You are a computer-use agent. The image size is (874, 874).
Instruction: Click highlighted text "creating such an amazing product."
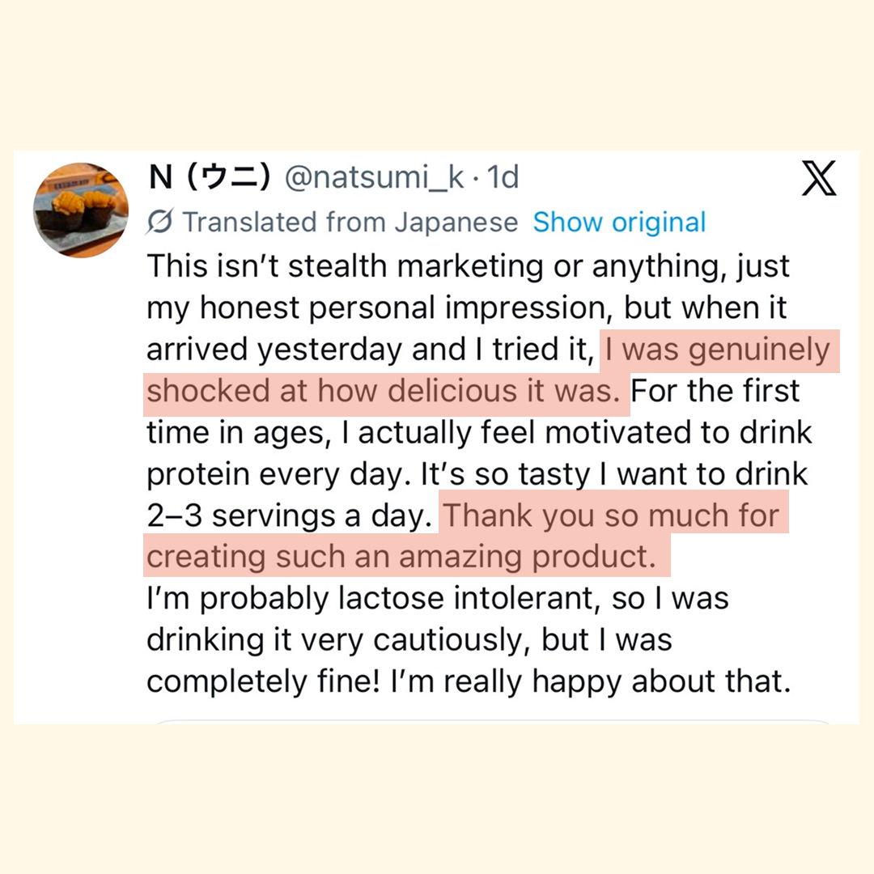[401, 557]
